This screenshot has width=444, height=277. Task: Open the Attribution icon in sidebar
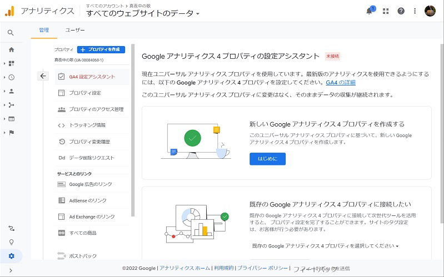point(11,228)
